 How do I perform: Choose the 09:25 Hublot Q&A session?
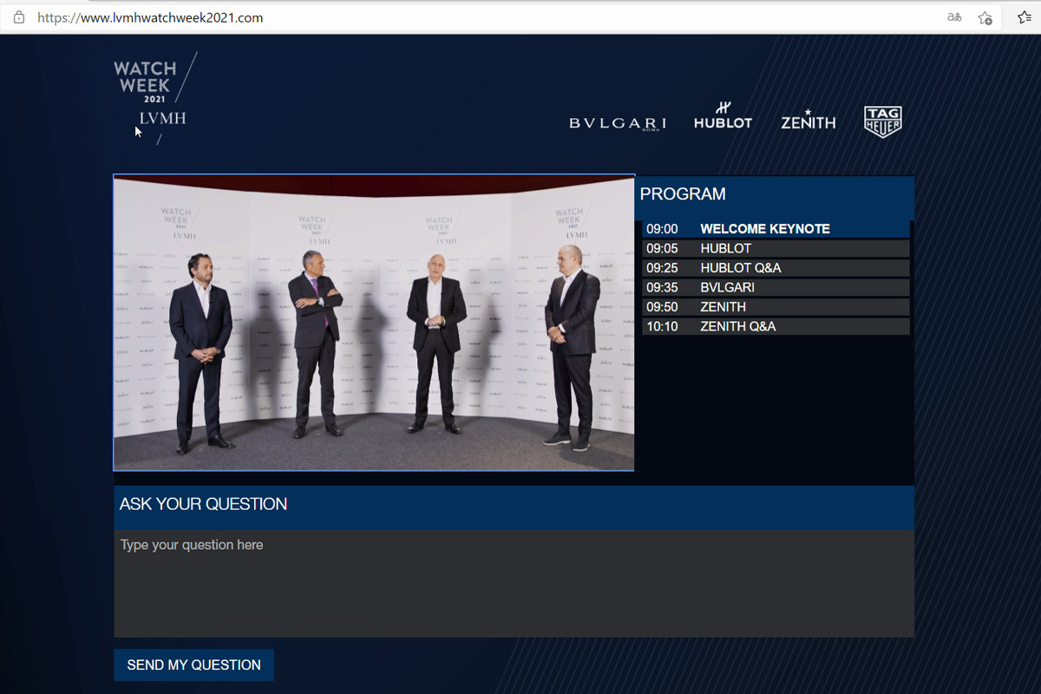click(775, 268)
